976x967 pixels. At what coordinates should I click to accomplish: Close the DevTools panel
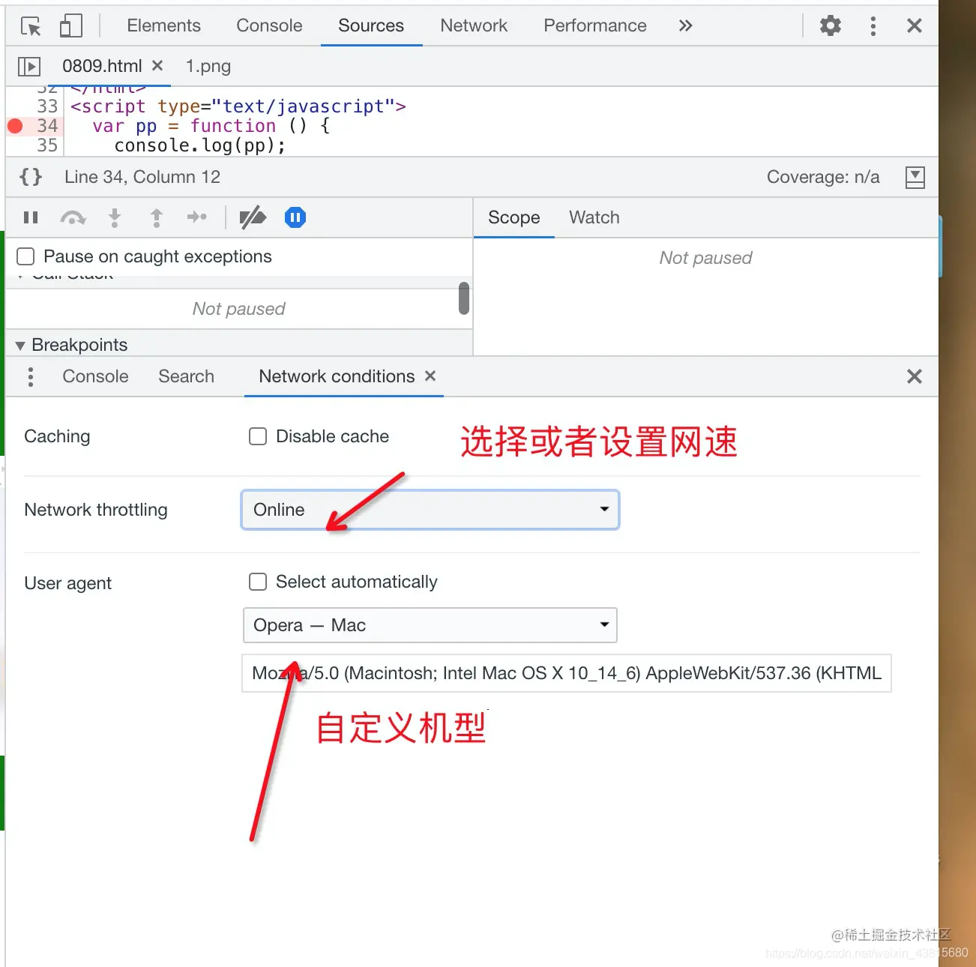pyautogui.click(x=915, y=26)
